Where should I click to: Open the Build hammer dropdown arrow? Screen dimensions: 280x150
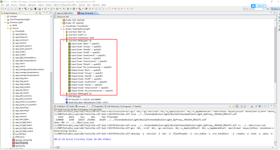coord(28,9)
